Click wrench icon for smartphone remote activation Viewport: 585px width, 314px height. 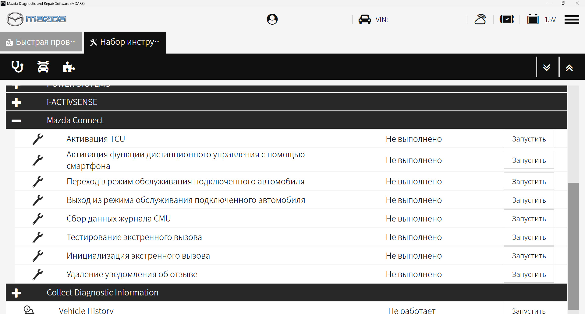click(38, 160)
